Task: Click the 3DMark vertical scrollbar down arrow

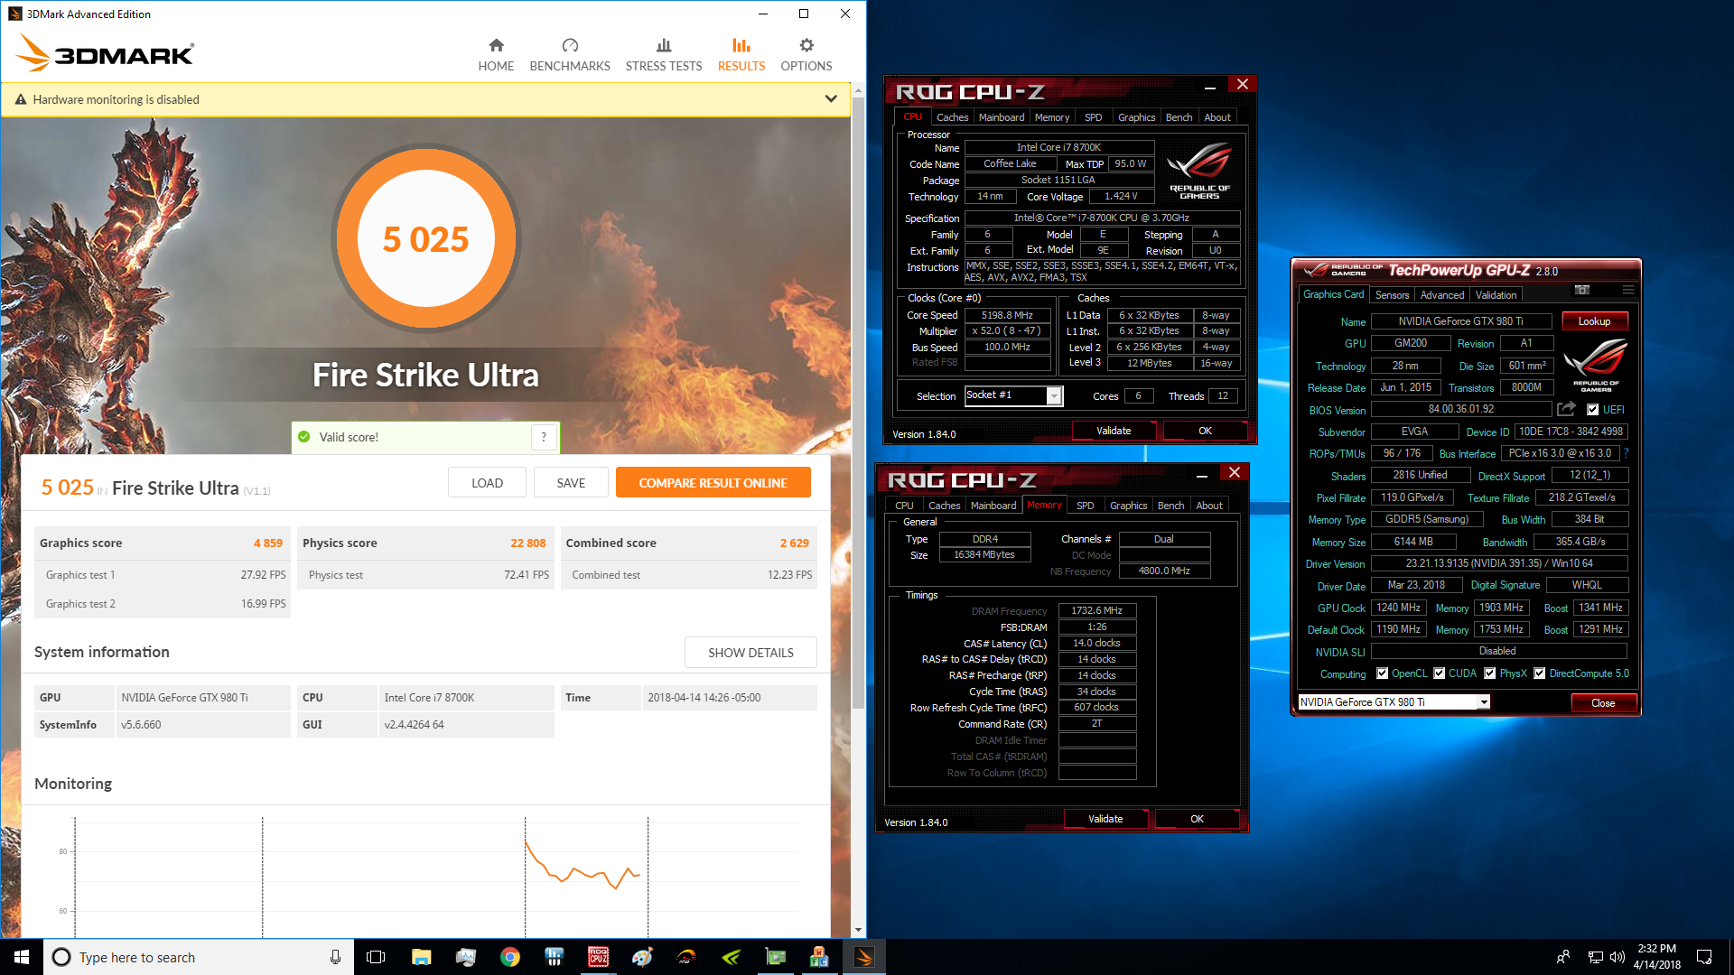Action: 858,930
